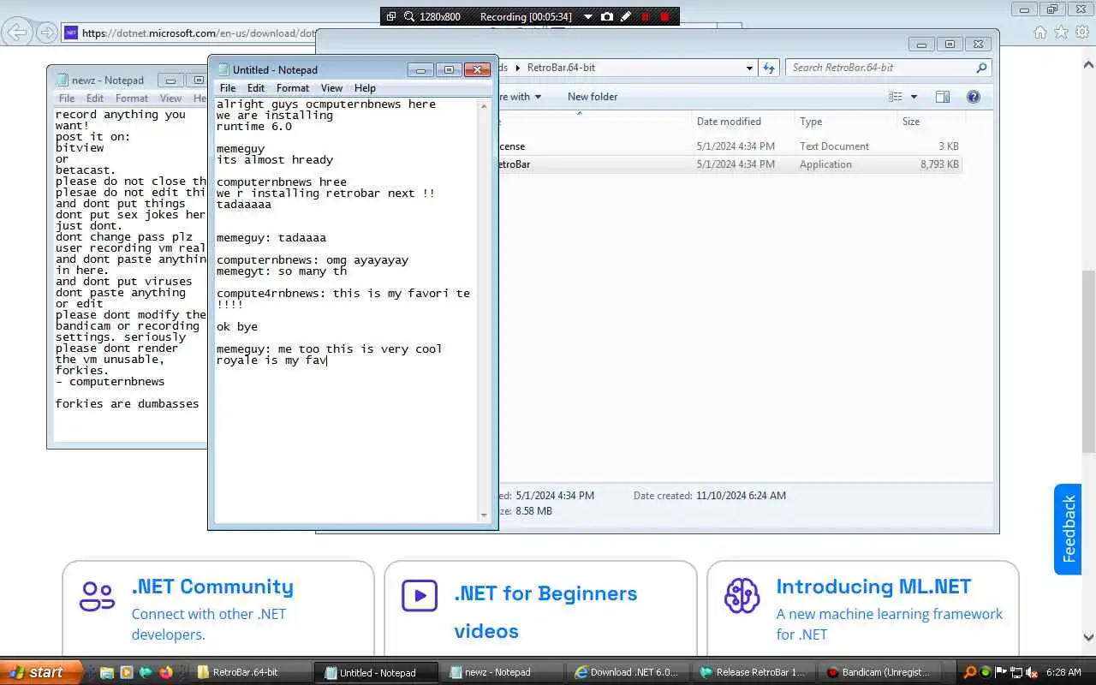Open .NET for Beginners videos link

pyautogui.click(x=545, y=612)
